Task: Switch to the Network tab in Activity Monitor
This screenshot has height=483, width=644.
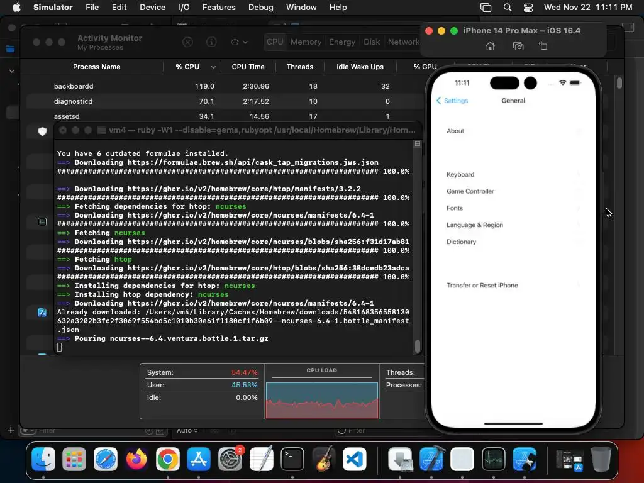Action: [403, 42]
